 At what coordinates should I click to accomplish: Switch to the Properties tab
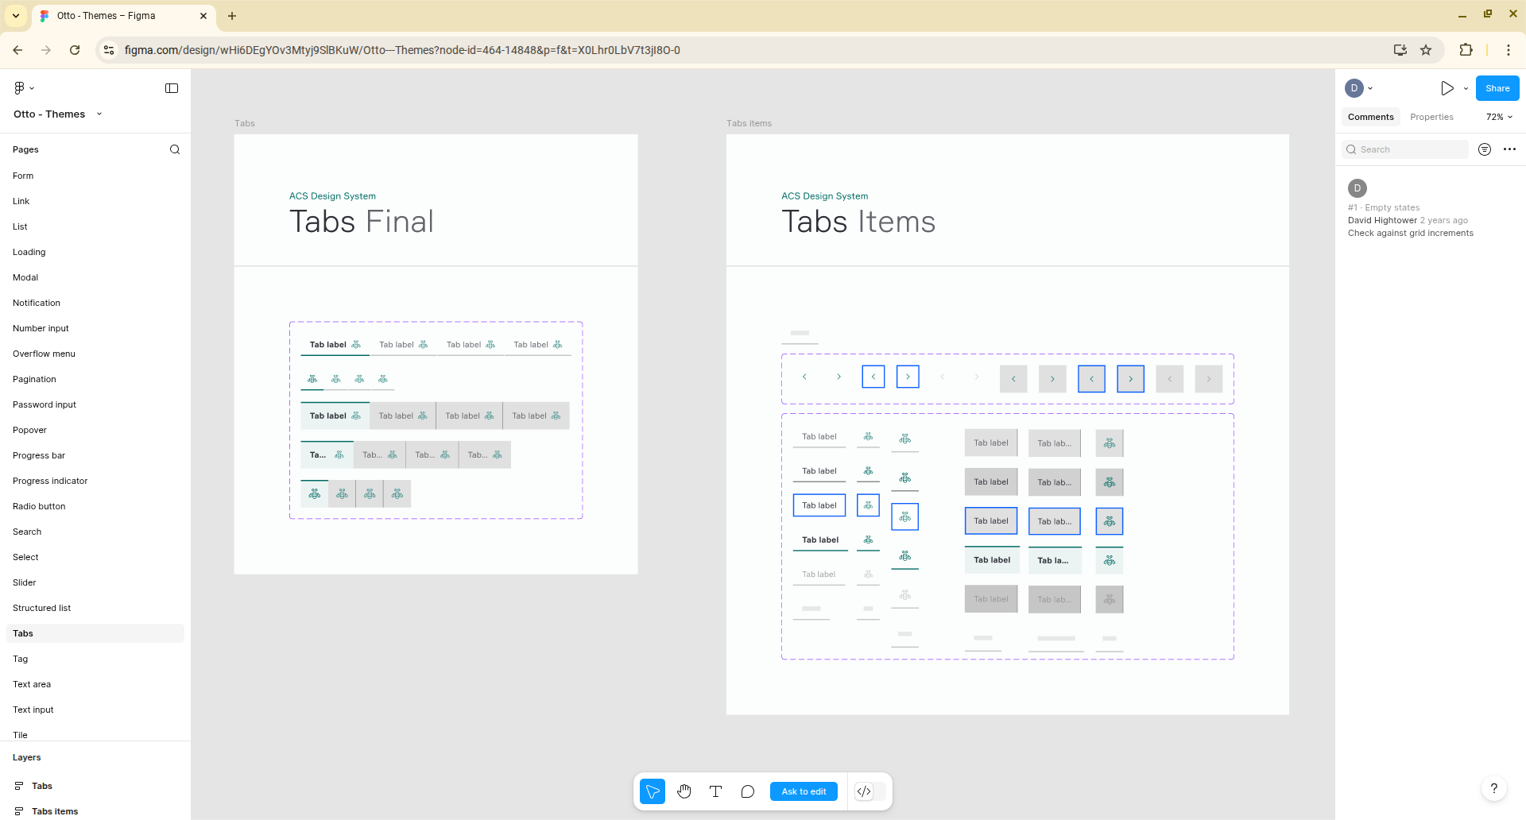click(1431, 117)
